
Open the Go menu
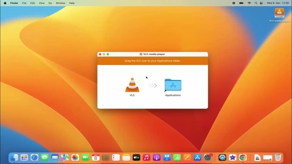[50, 3]
